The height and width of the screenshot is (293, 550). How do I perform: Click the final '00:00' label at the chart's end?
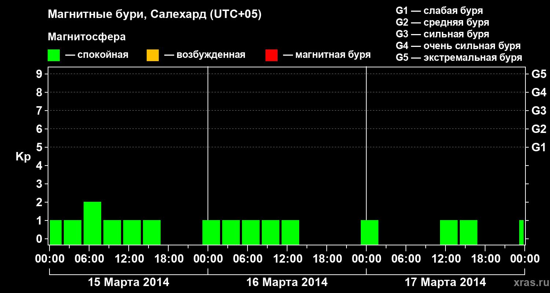525,259
